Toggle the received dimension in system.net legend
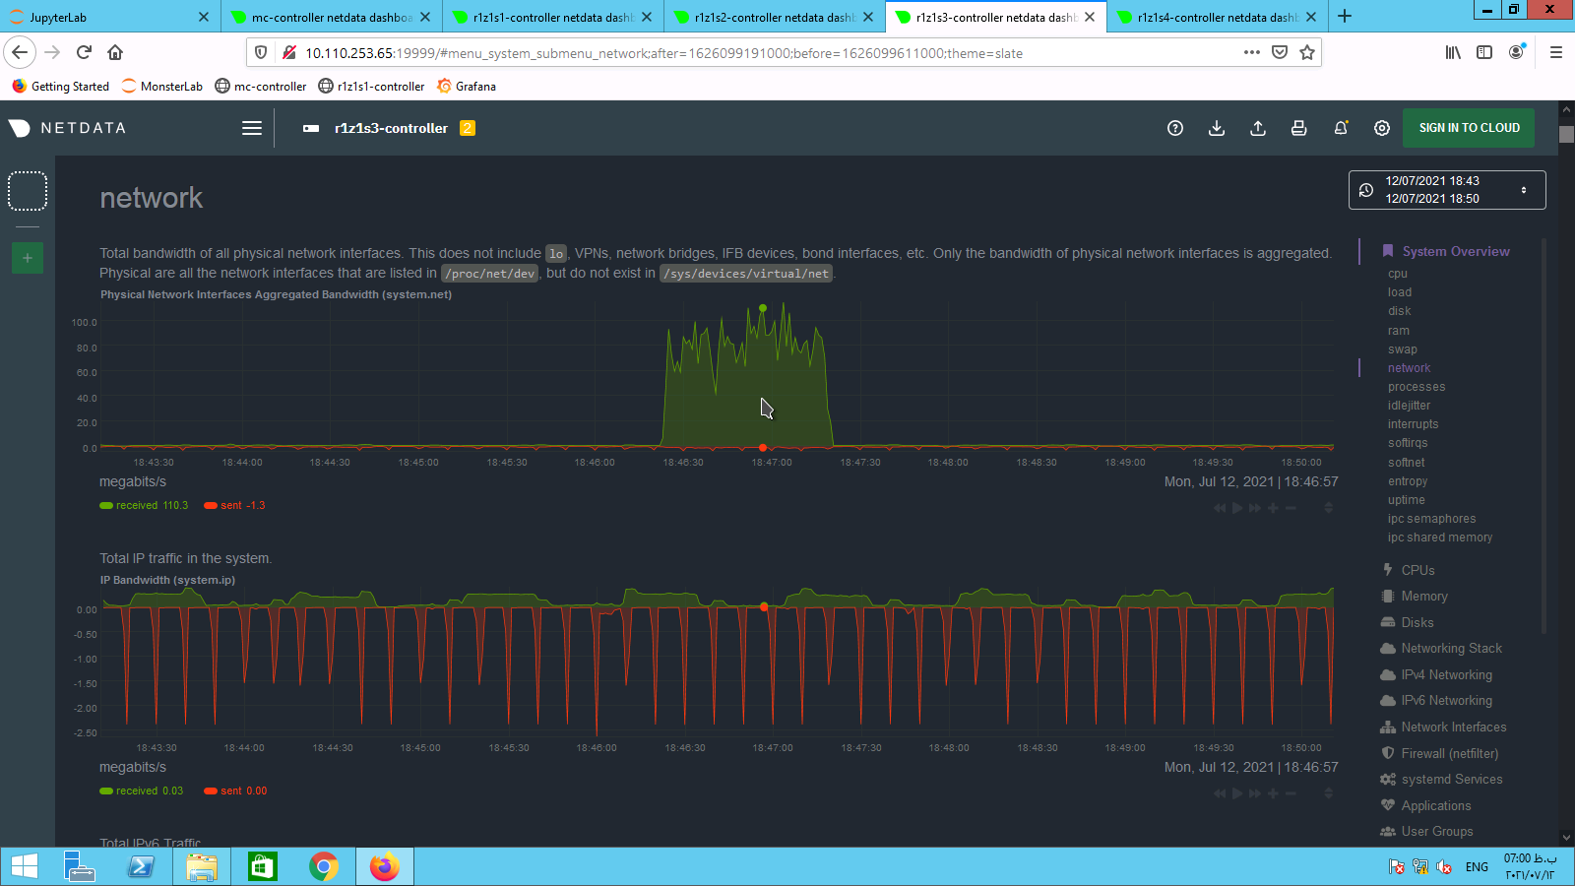This screenshot has height=886, width=1575. (136, 506)
